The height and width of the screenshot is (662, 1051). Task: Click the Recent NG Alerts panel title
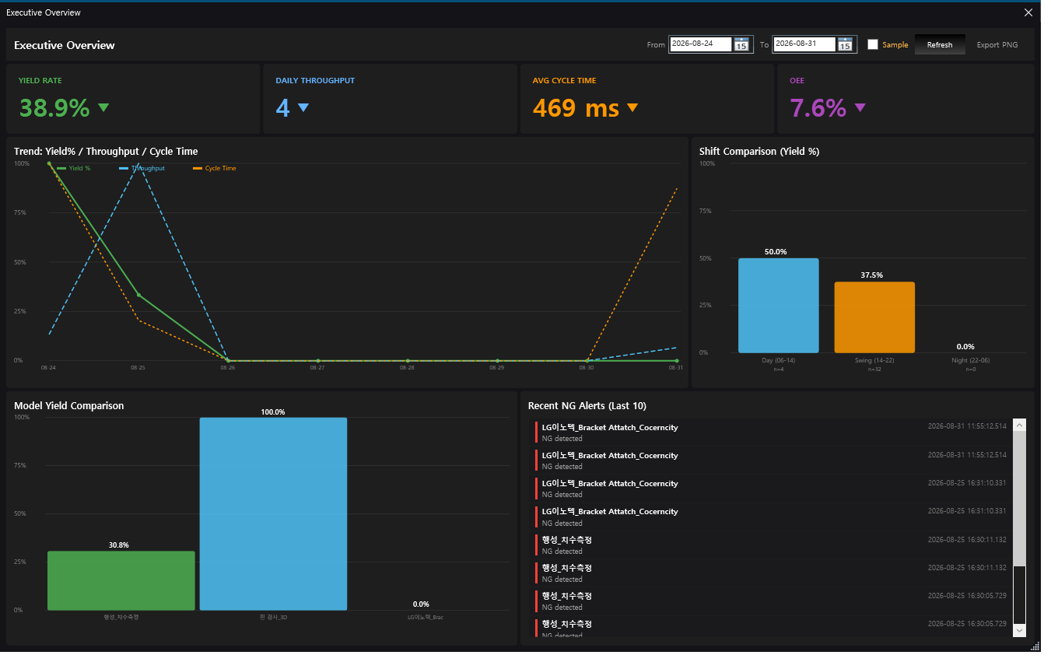pyautogui.click(x=587, y=405)
